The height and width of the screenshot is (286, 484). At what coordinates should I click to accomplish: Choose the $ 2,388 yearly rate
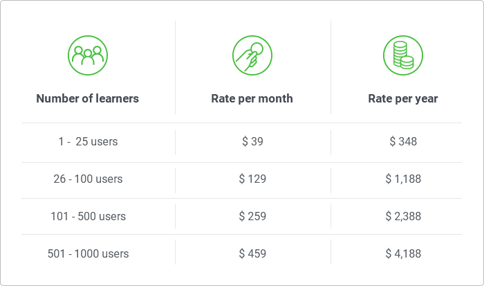pyautogui.click(x=403, y=217)
